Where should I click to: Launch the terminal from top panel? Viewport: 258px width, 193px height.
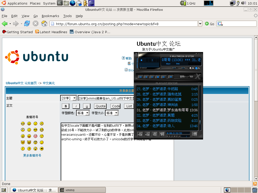(x=60, y=3)
